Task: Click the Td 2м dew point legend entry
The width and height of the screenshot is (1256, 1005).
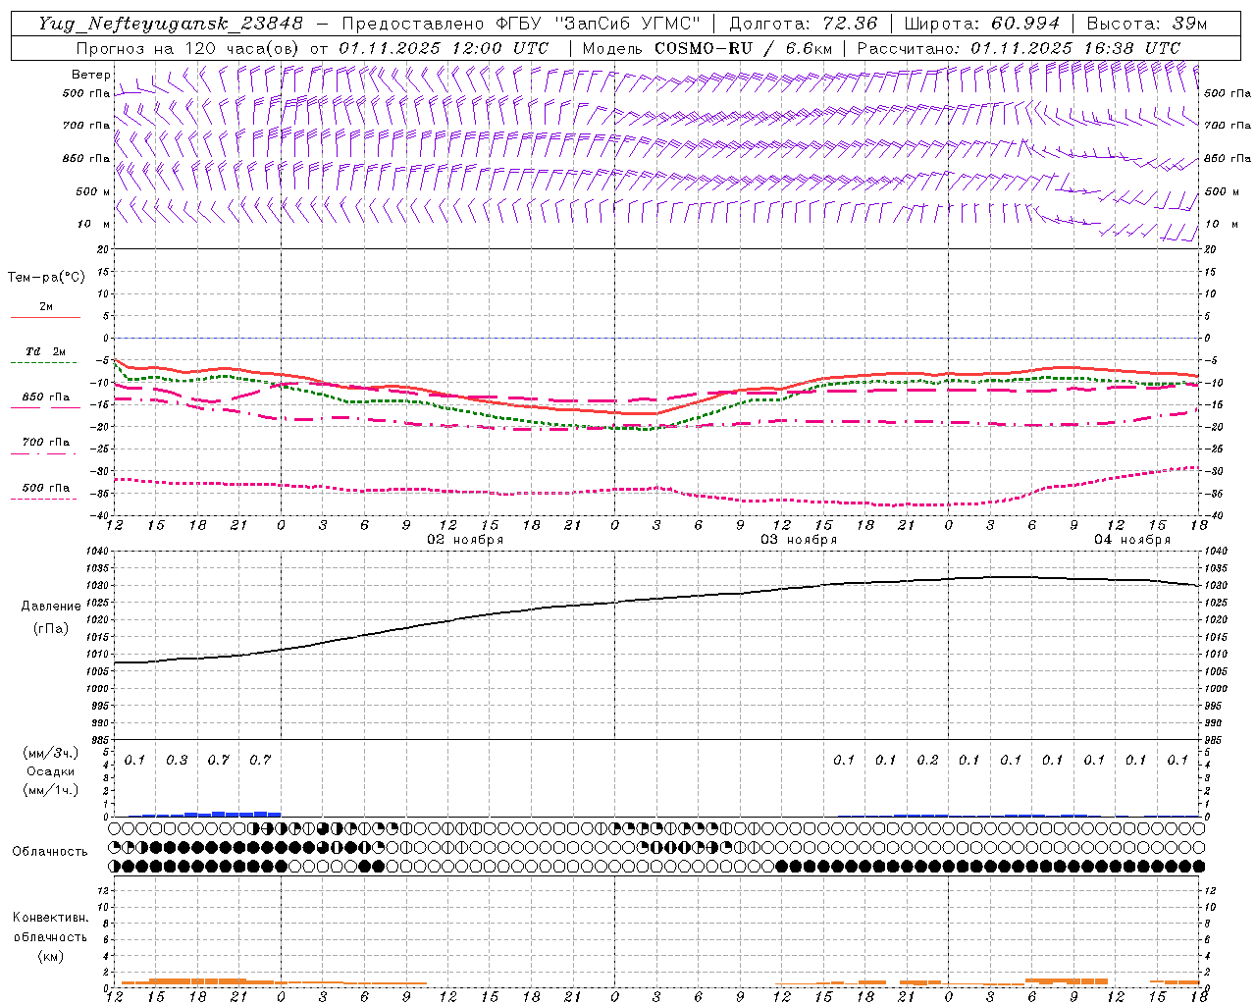Action: pos(46,351)
